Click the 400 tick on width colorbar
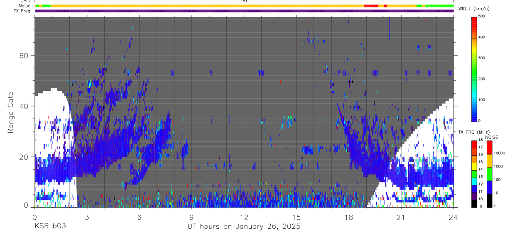 tap(482, 37)
